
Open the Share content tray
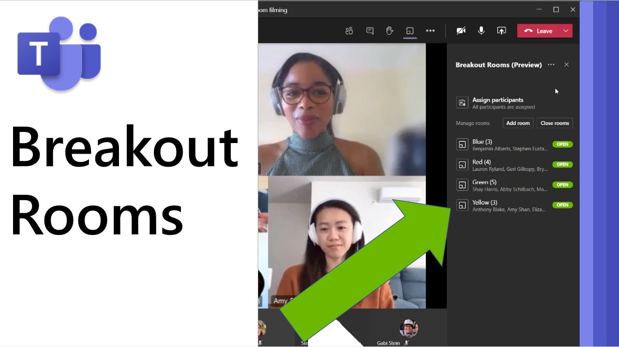tap(501, 31)
